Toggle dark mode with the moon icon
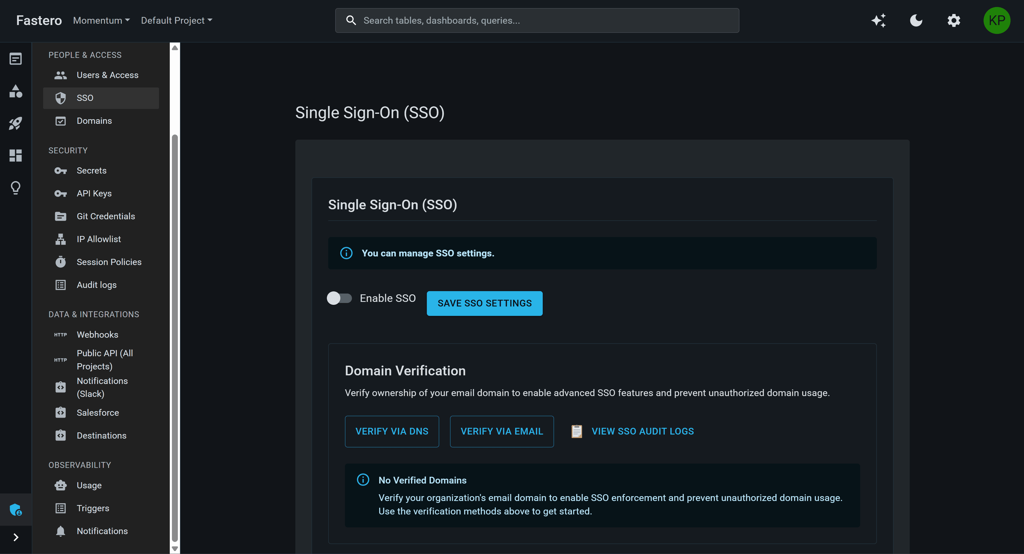1024x554 pixels. tap(916, 20)
